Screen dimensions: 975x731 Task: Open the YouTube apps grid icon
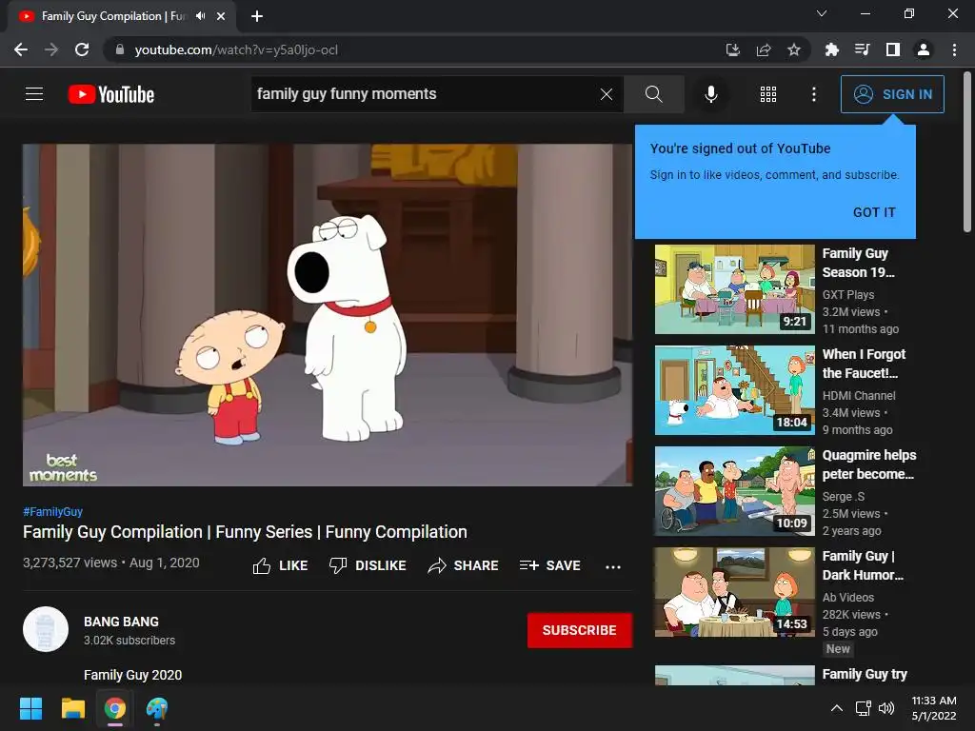tap(768, 94)
